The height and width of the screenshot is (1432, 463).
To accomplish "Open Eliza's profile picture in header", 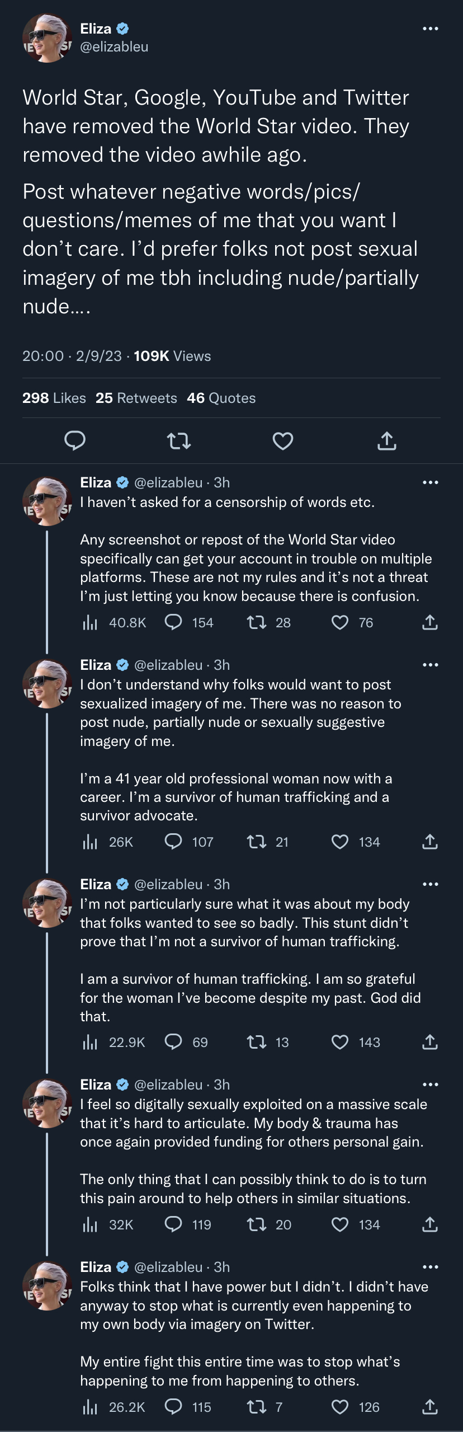I will [x=47, y=38].
